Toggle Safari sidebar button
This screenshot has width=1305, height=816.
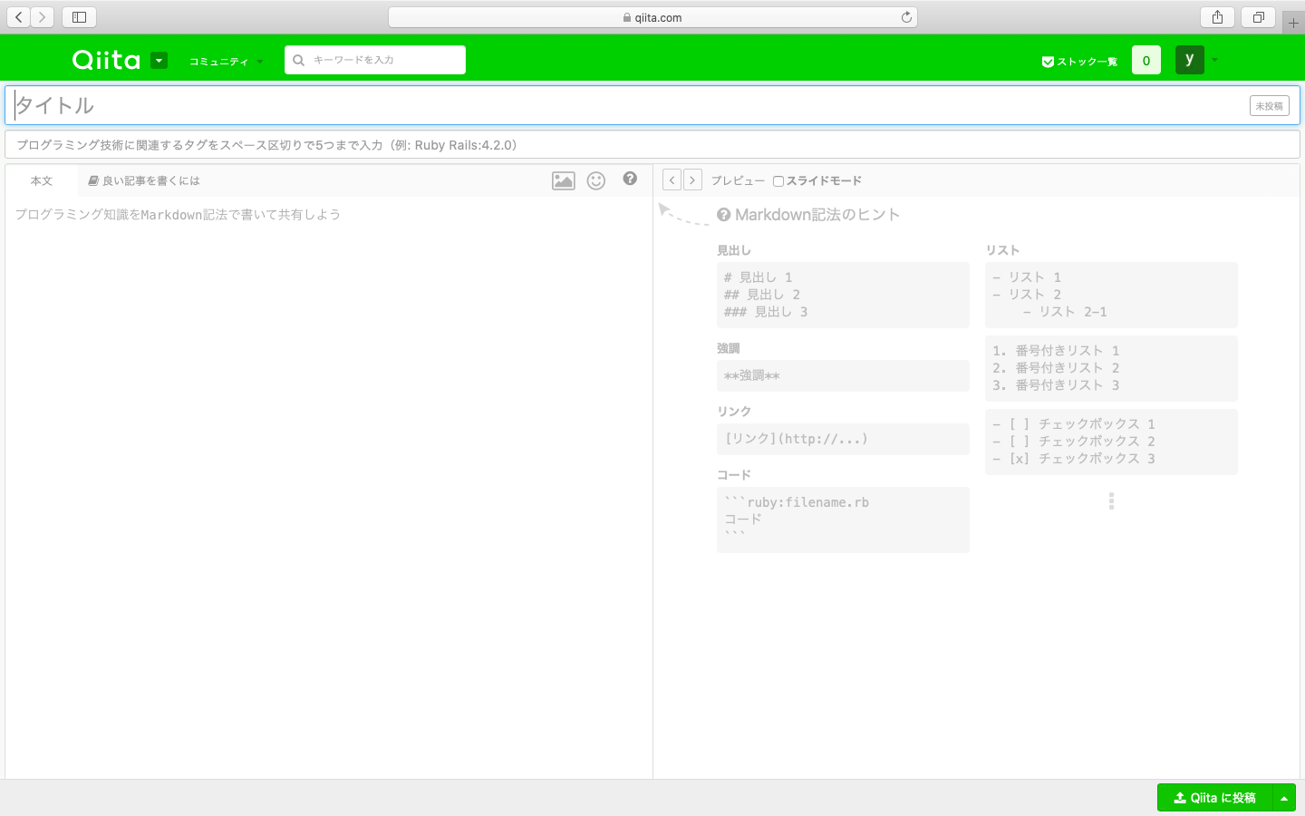[x=79, y=17]
